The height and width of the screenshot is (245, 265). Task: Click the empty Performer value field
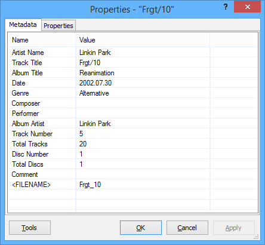point(143,114)
